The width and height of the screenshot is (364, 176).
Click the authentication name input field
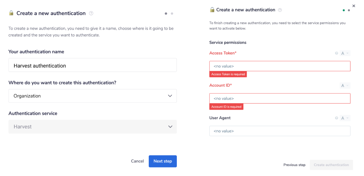pyautogui.click(x=92, y=65)
